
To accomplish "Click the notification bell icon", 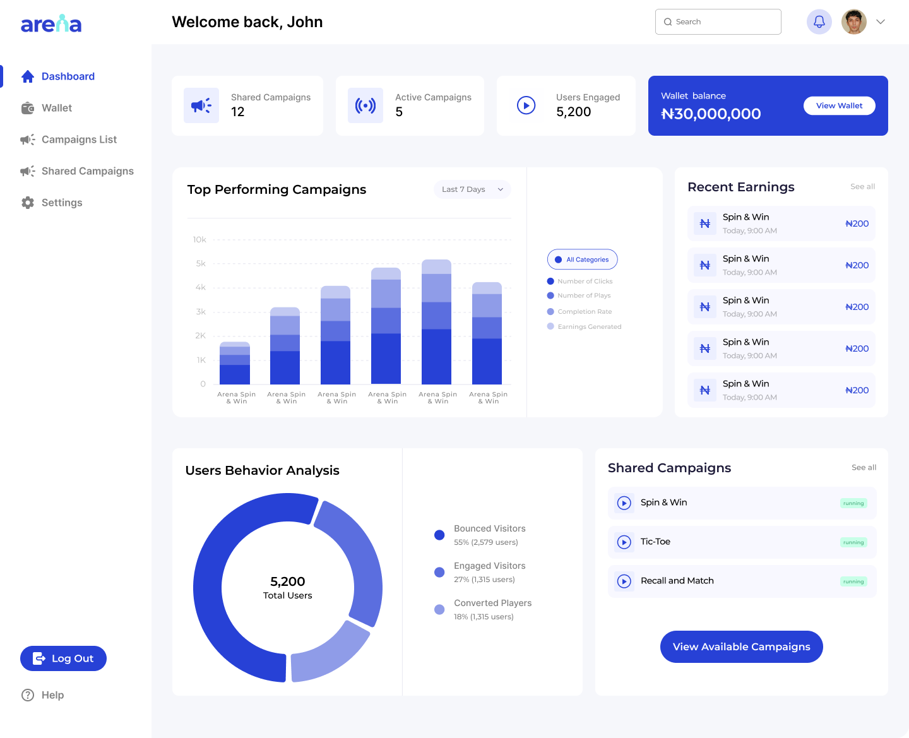I will point(819,22).
